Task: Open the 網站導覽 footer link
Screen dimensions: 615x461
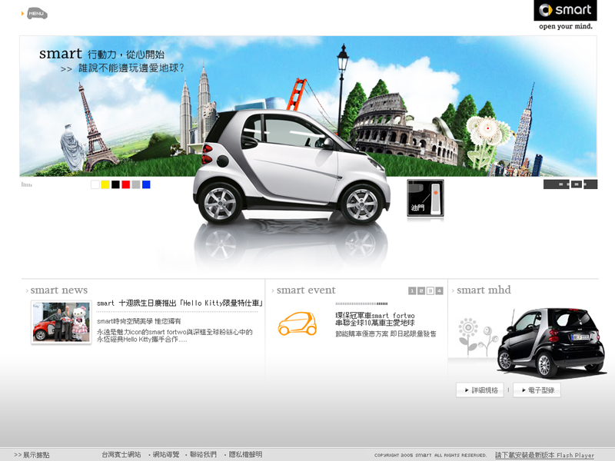Action: pos(165,454)
